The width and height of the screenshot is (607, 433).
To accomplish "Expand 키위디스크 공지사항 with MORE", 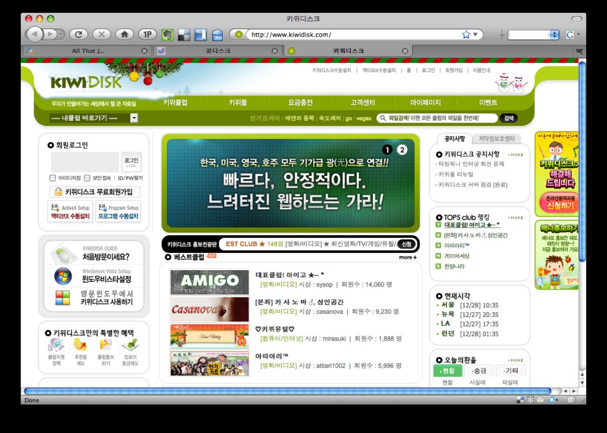I will coord(516,155).
